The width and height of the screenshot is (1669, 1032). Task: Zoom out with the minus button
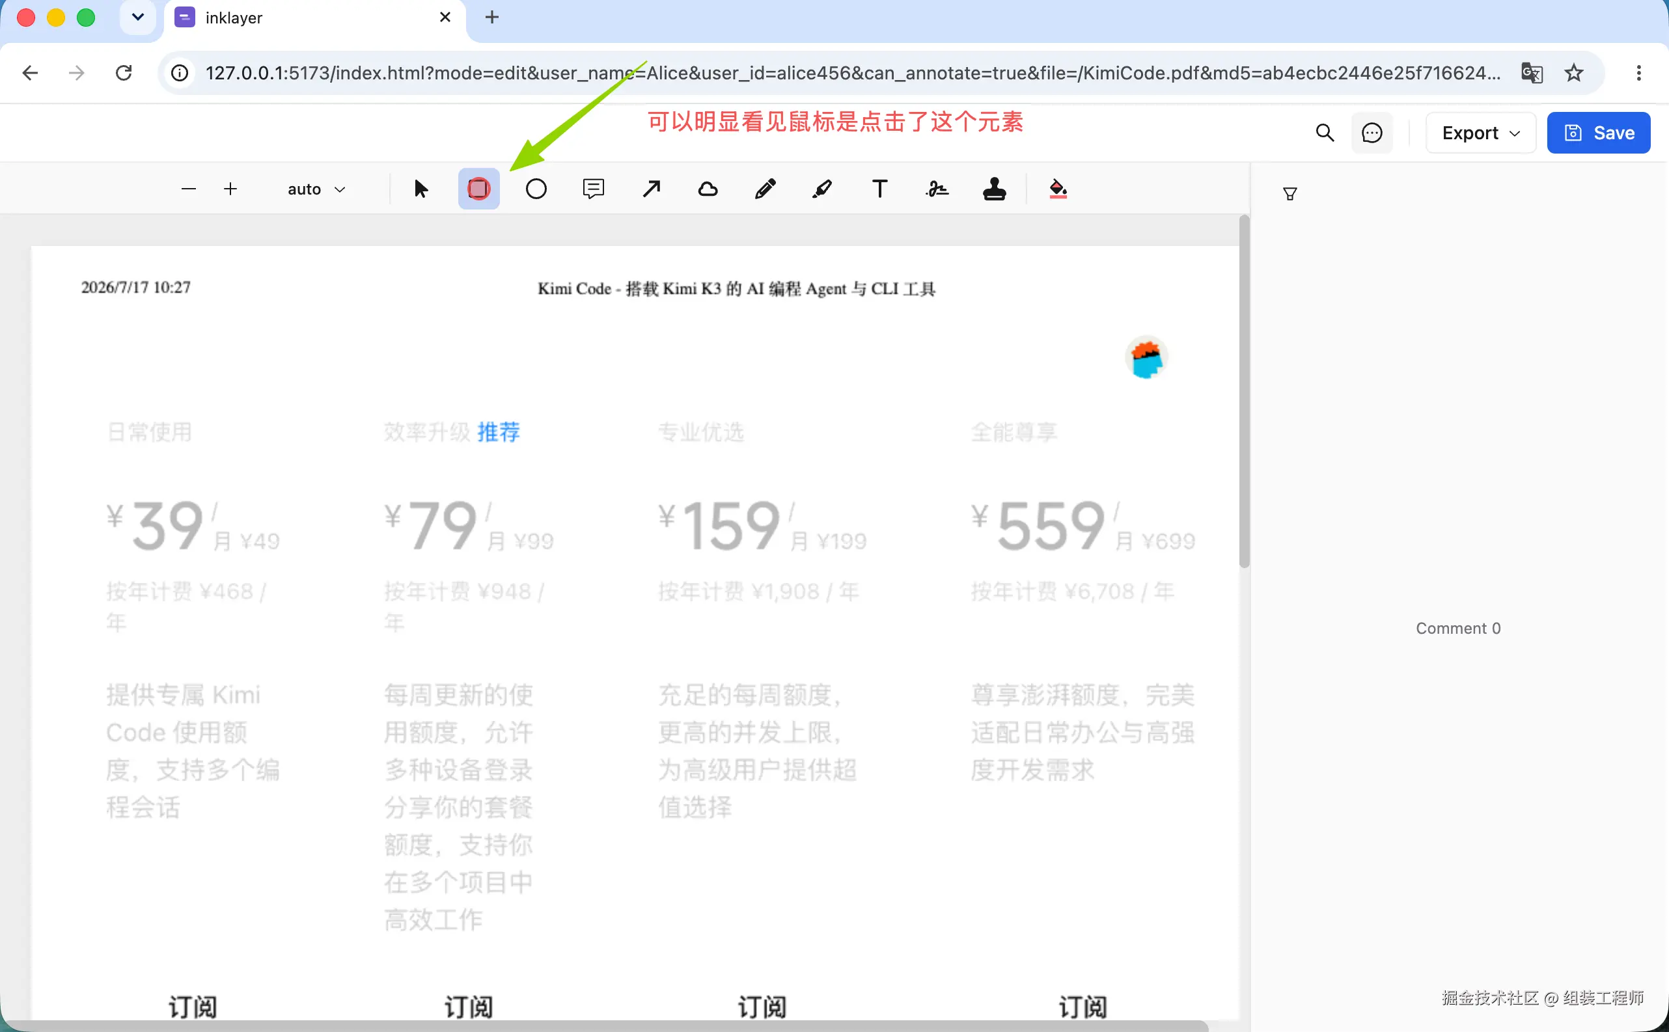click(x=189, y=189)
